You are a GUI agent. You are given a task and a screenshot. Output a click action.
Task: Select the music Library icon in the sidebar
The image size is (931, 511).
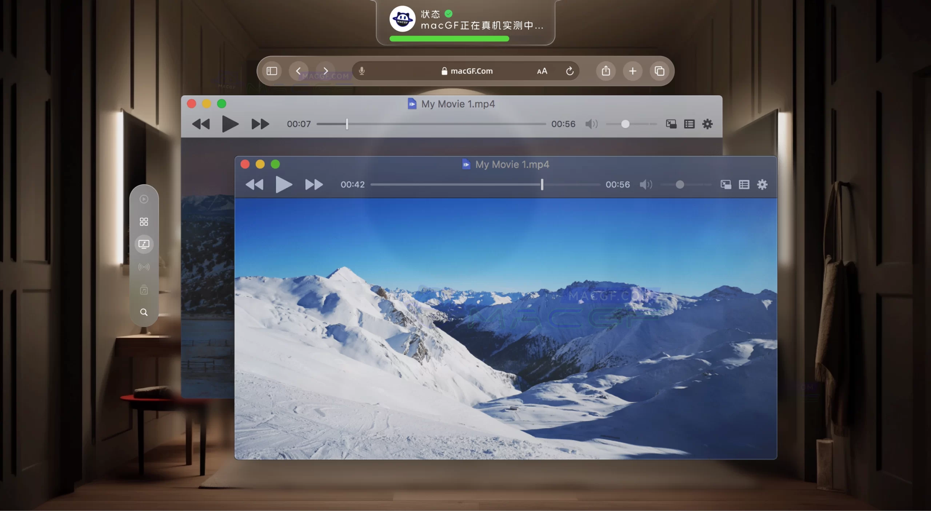pyautogui.click(x=144, y=290)
